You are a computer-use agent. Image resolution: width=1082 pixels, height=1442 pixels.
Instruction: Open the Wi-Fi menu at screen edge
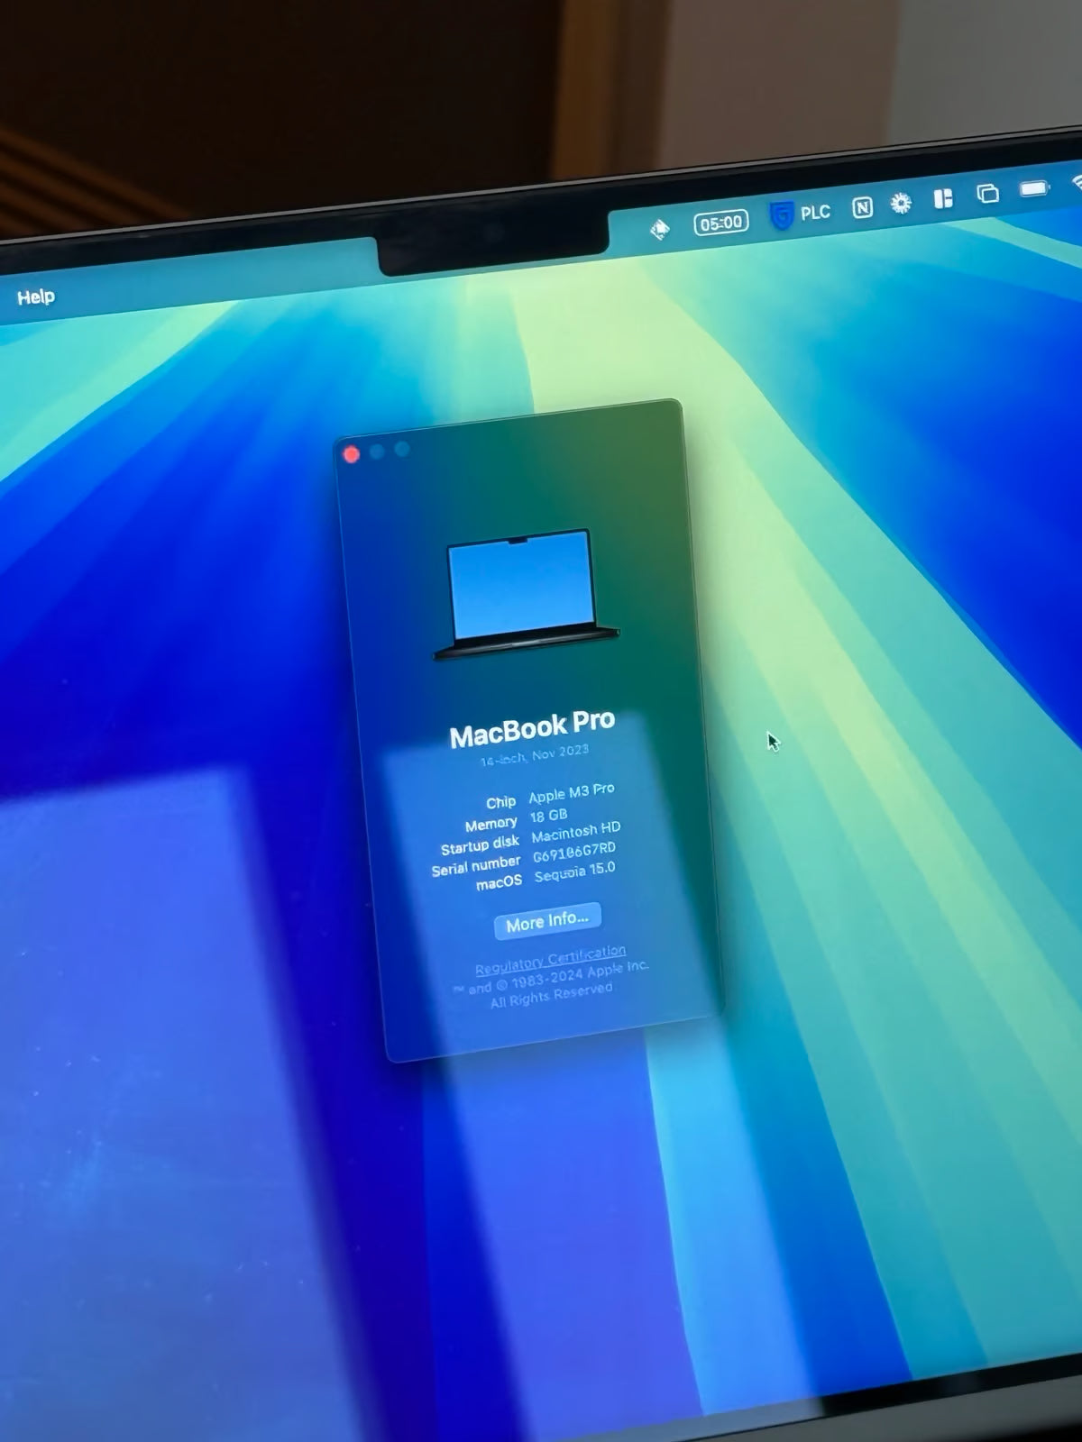tap(1076, 183)
